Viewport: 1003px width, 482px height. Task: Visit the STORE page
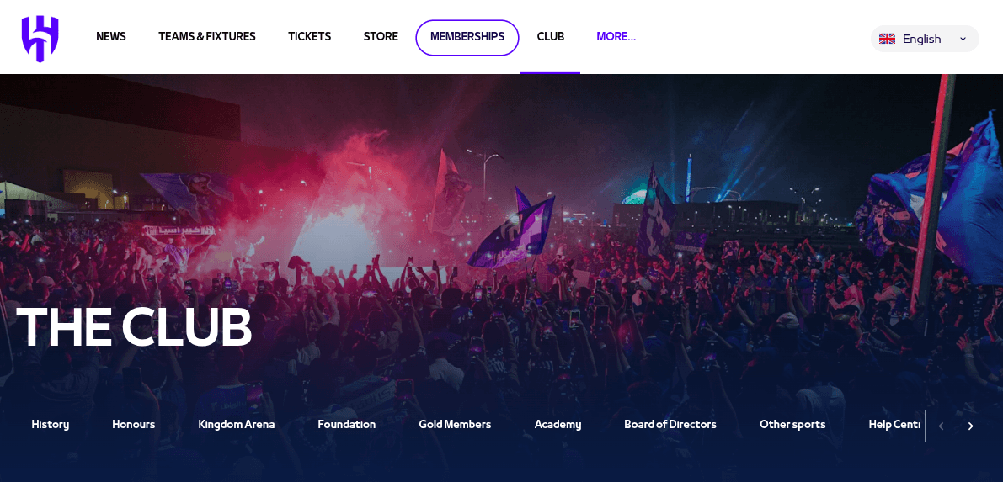pos(381,37)
